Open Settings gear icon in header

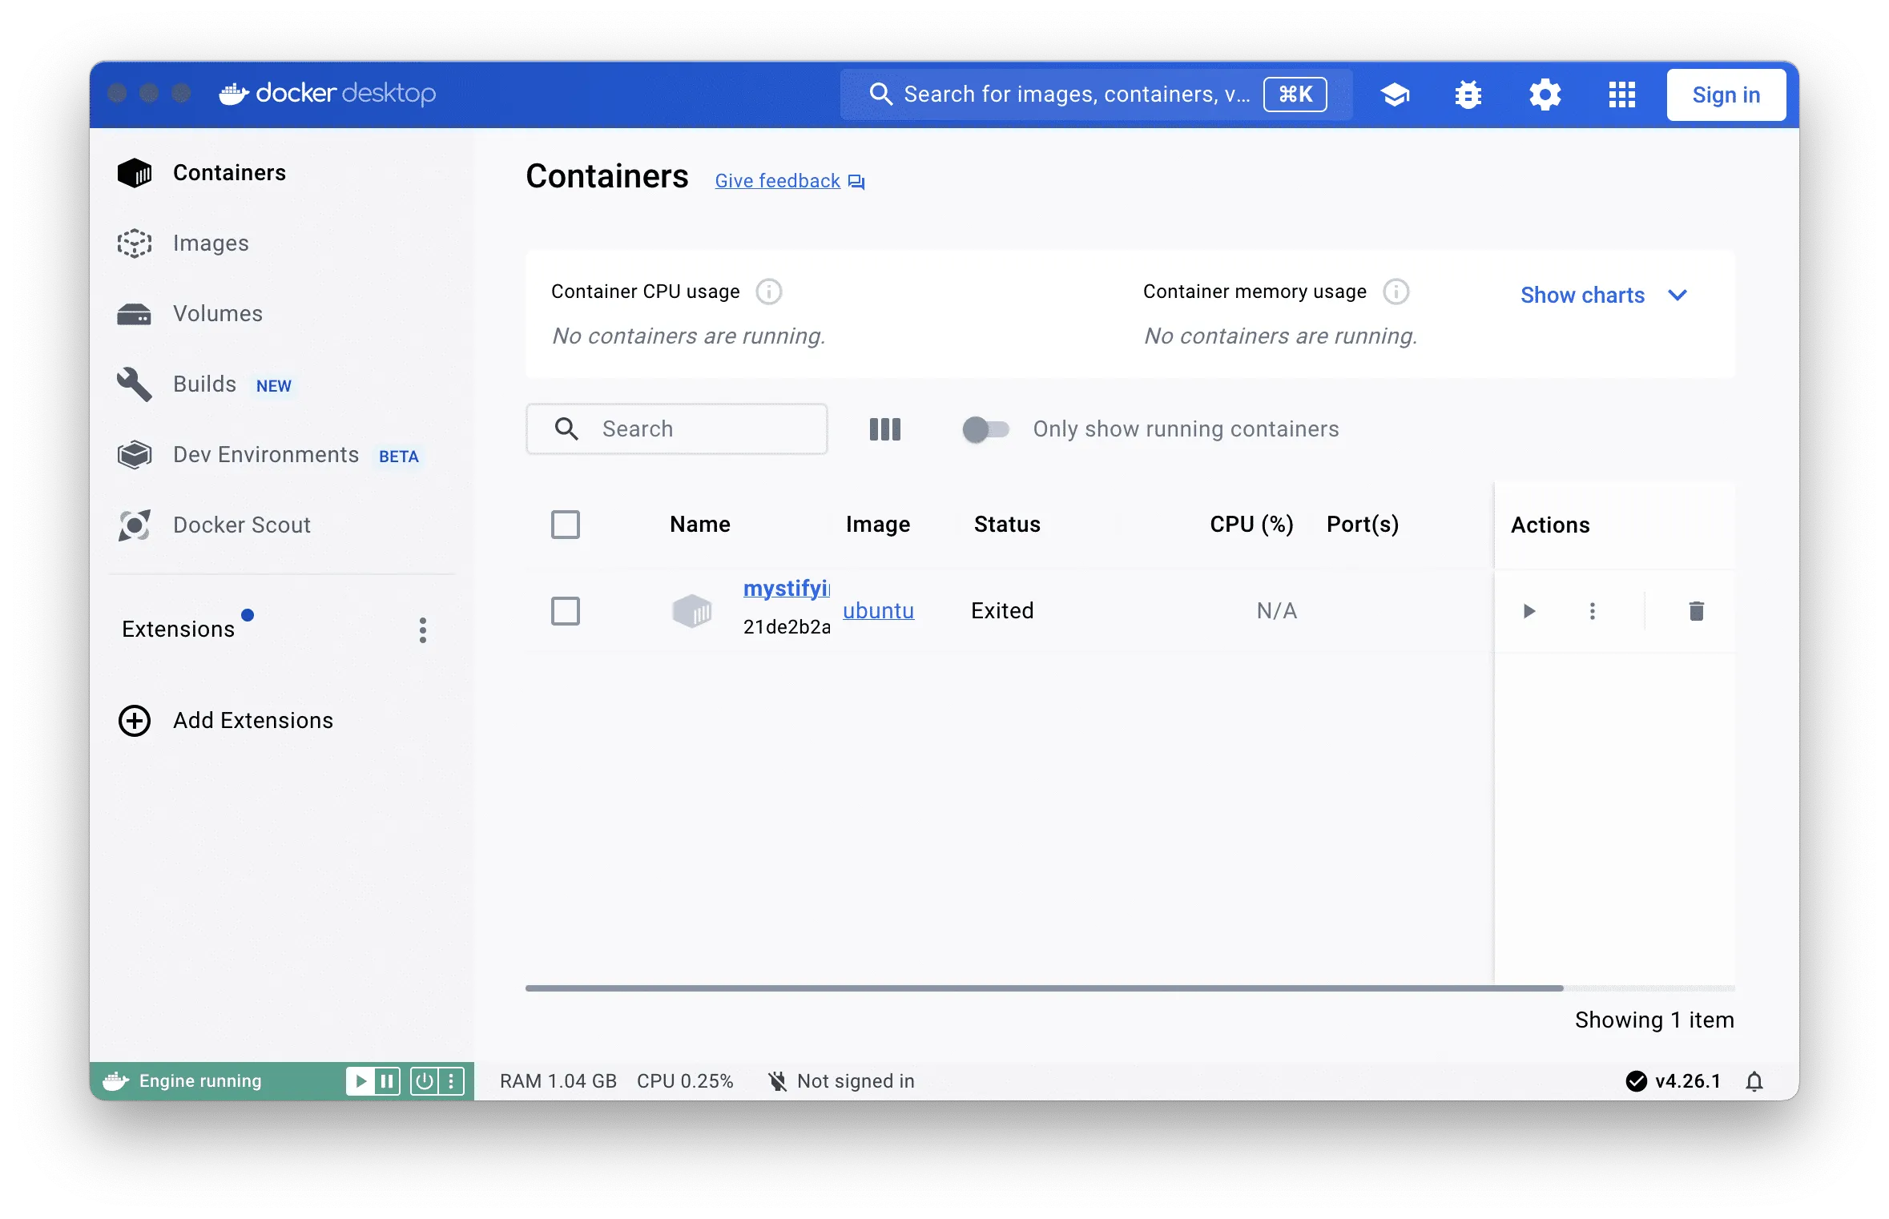point(1545,95)
